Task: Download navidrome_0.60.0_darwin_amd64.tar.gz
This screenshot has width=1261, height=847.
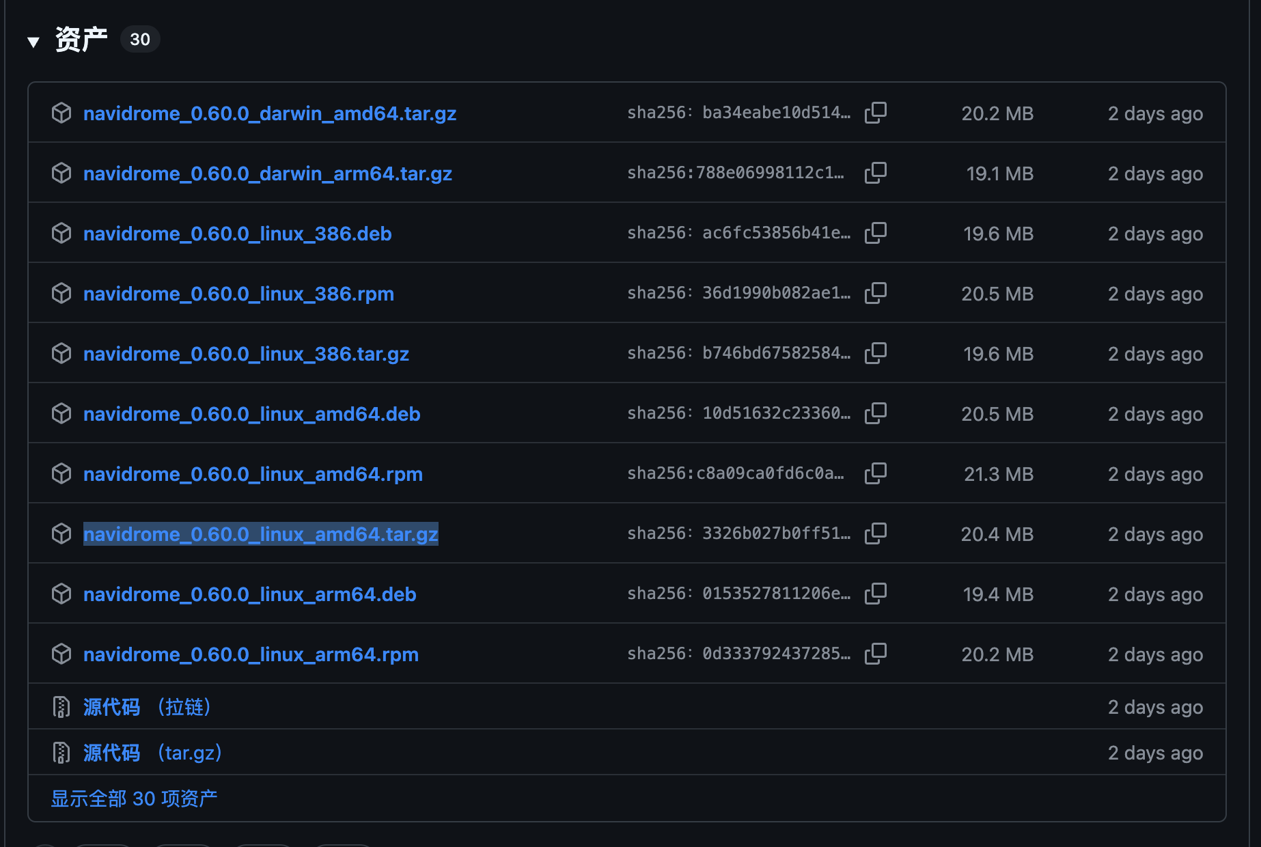Action: (269, 113)
